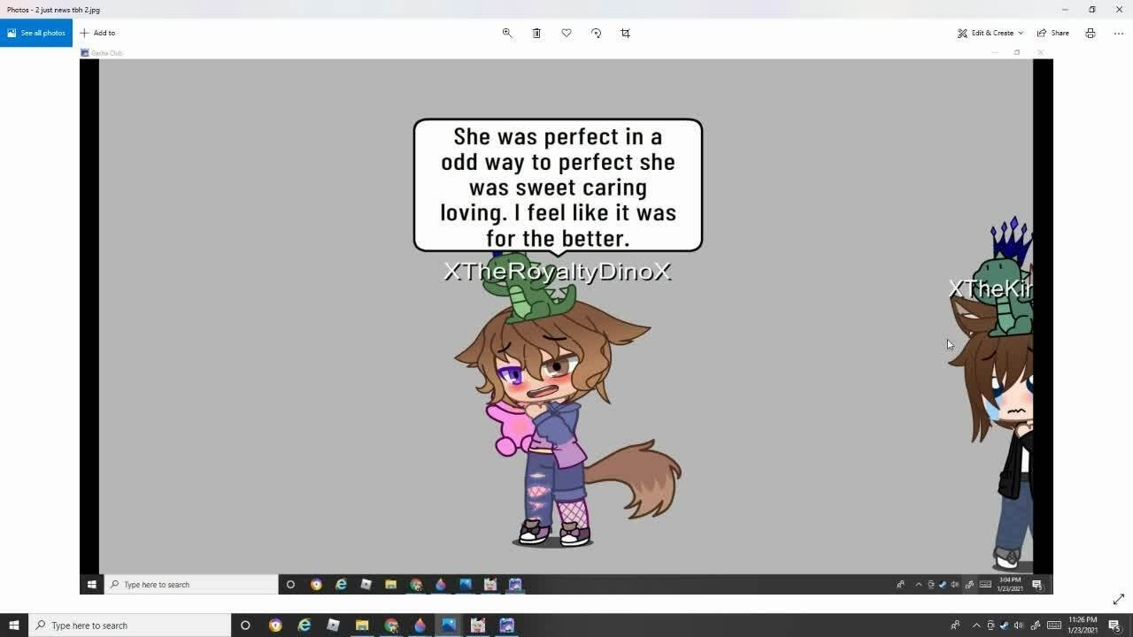Print the photo with the printer icon

click(x=1091, y=33)
